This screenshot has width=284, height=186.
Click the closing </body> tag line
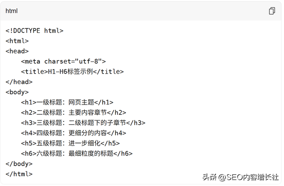19,163
